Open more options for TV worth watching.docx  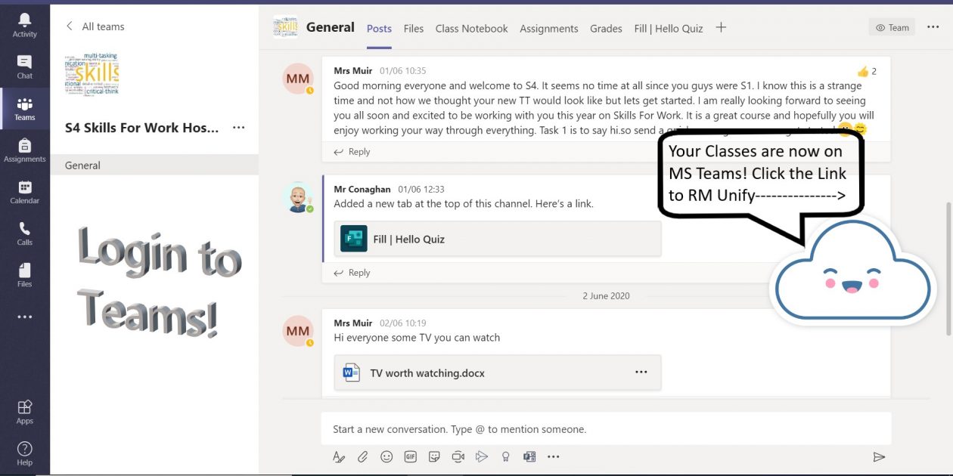click(641, 372)
